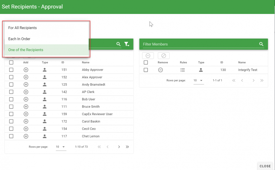Image resolution: width=275 pixels, height=170 pixels.
Task: Click the search icon in Filter Members bar
Action: click(261, 44)
